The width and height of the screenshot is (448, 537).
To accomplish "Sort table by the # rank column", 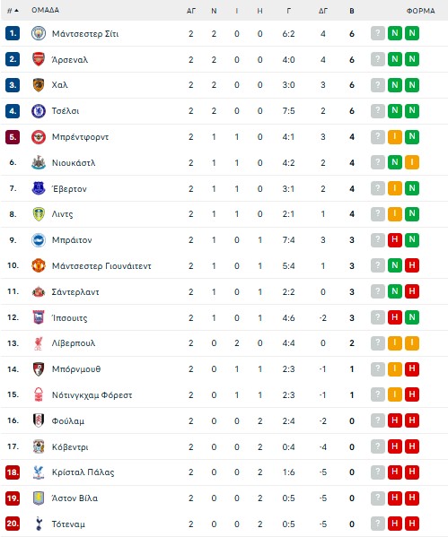I will tap(13, 11).
